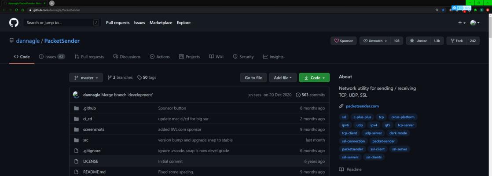Screen dimensions: 492x176
Task: Open Marketplace in the top navigation
Action: point(161,22)
